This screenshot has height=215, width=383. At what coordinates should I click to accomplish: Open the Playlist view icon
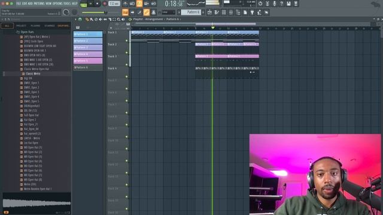(x=209, y=12)
